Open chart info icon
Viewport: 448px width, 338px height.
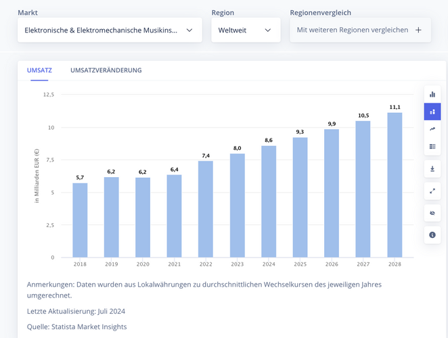point(432,235)
